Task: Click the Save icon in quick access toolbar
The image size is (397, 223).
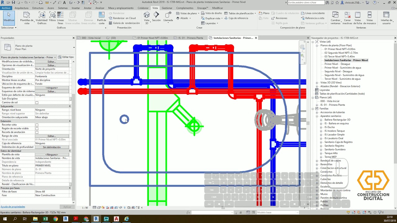Action: tap(14, 2)
